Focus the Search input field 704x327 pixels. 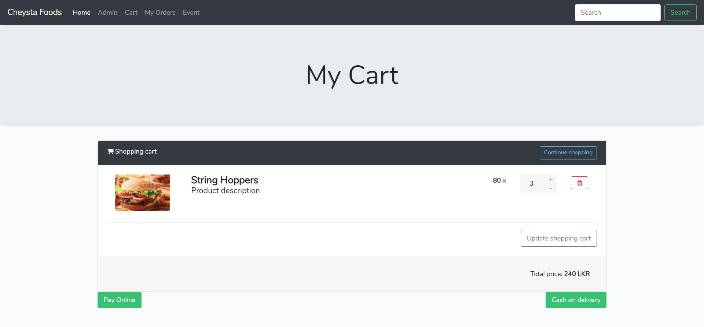pyautogui.click(x=617, y=12)
